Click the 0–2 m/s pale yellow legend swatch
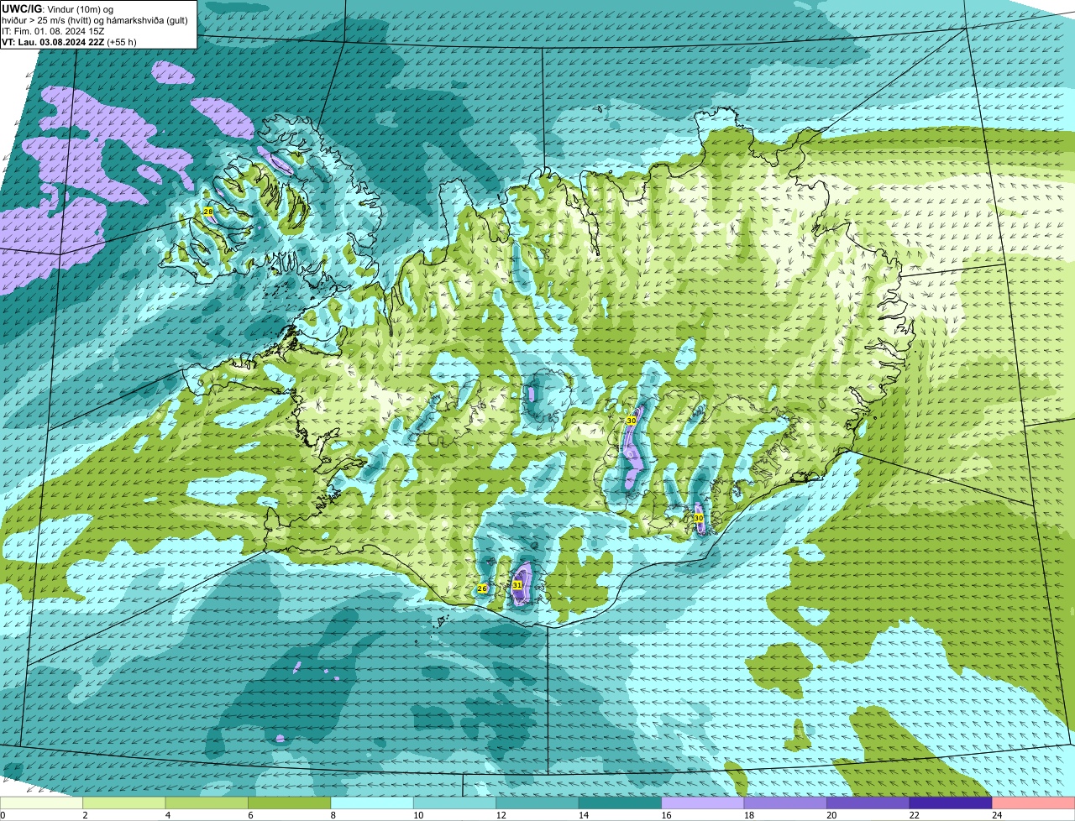This screenshot has width=1075, height=821. click(42, 803)
